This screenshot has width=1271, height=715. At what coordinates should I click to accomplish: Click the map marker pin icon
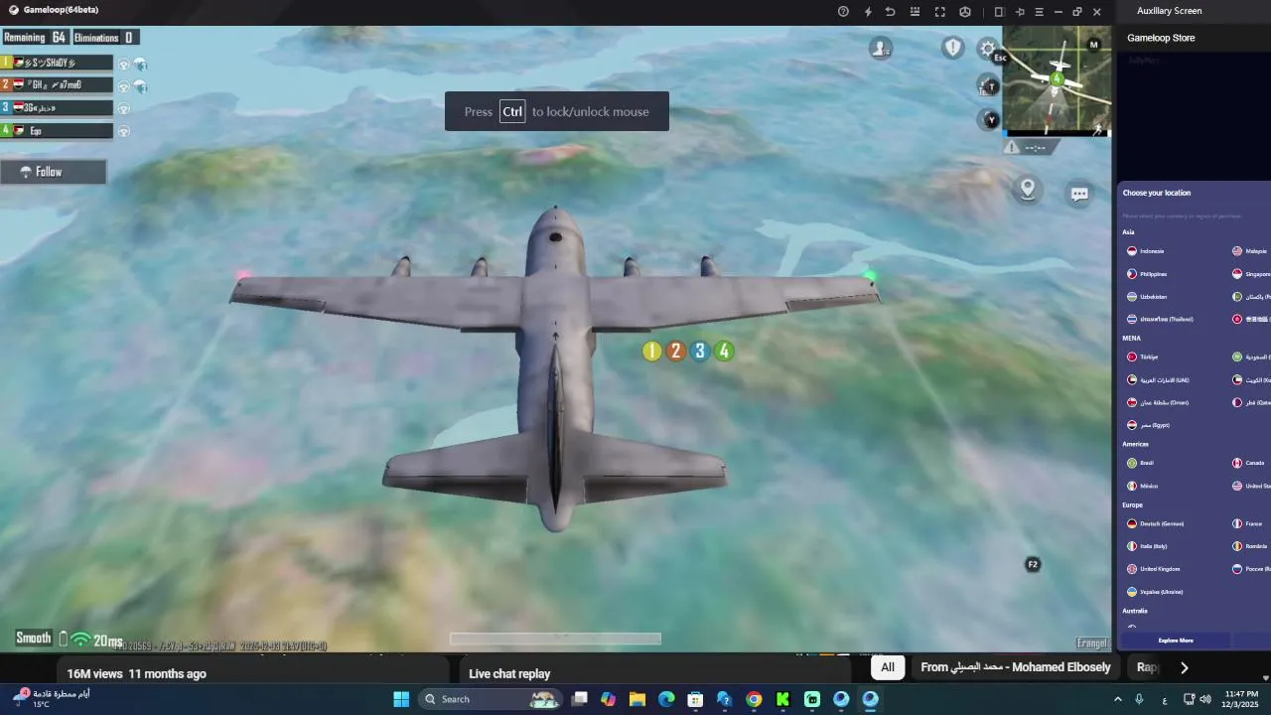pos(1028,189)
